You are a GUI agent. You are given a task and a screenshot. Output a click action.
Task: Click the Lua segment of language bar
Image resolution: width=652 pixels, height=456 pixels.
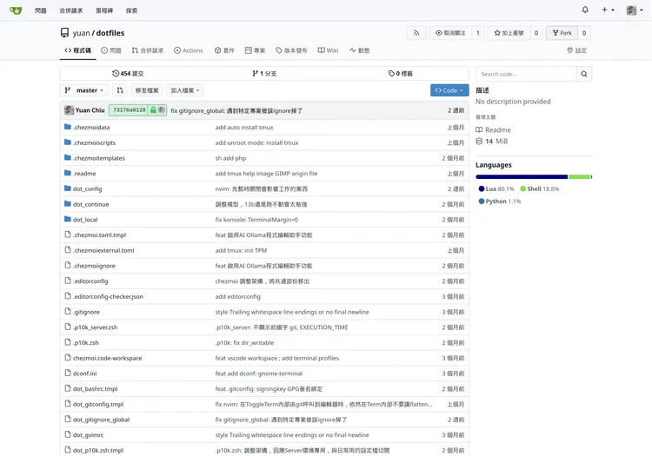point(522,177)
